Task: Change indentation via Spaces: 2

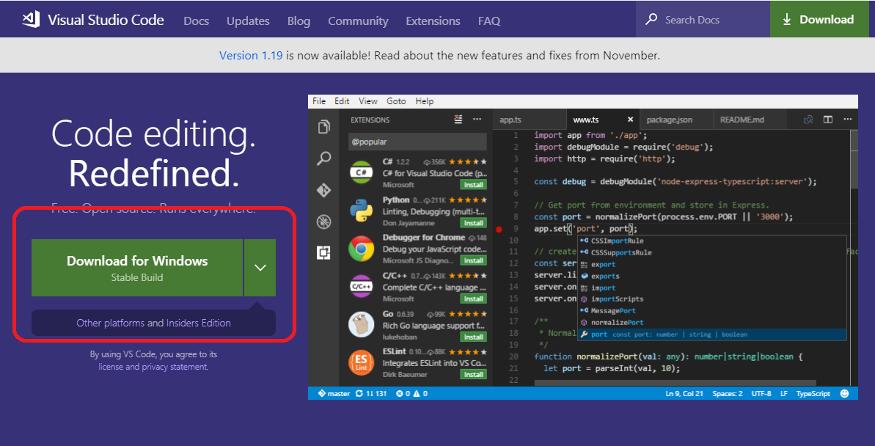Action: [x=727, y=393]
